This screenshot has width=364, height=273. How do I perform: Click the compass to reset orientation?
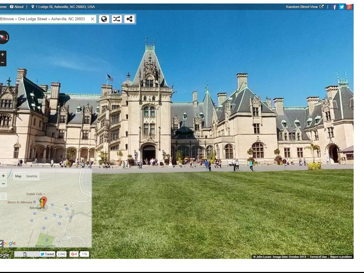coord(4,37)
